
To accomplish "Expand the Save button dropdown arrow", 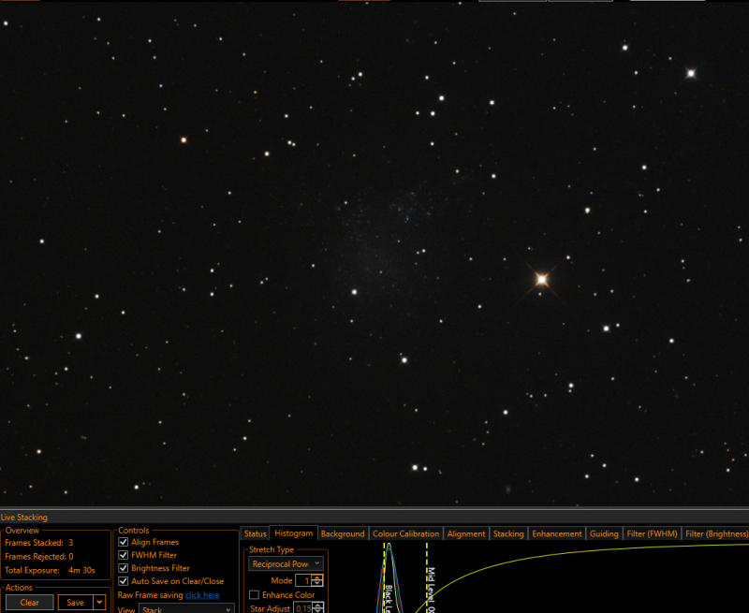I will pos(99,602).
